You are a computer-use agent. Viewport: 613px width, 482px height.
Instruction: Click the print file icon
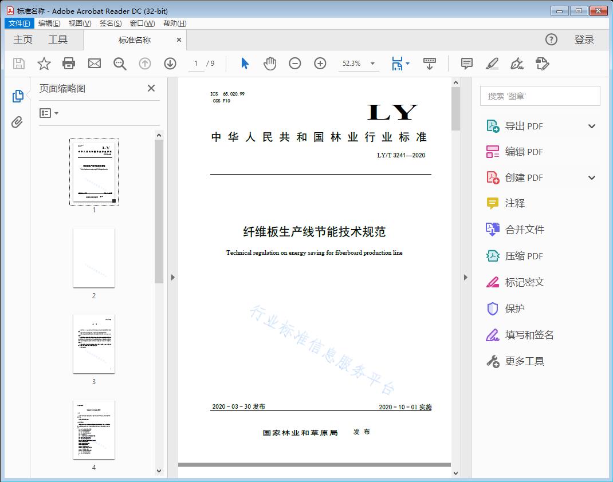coord(69,64)
